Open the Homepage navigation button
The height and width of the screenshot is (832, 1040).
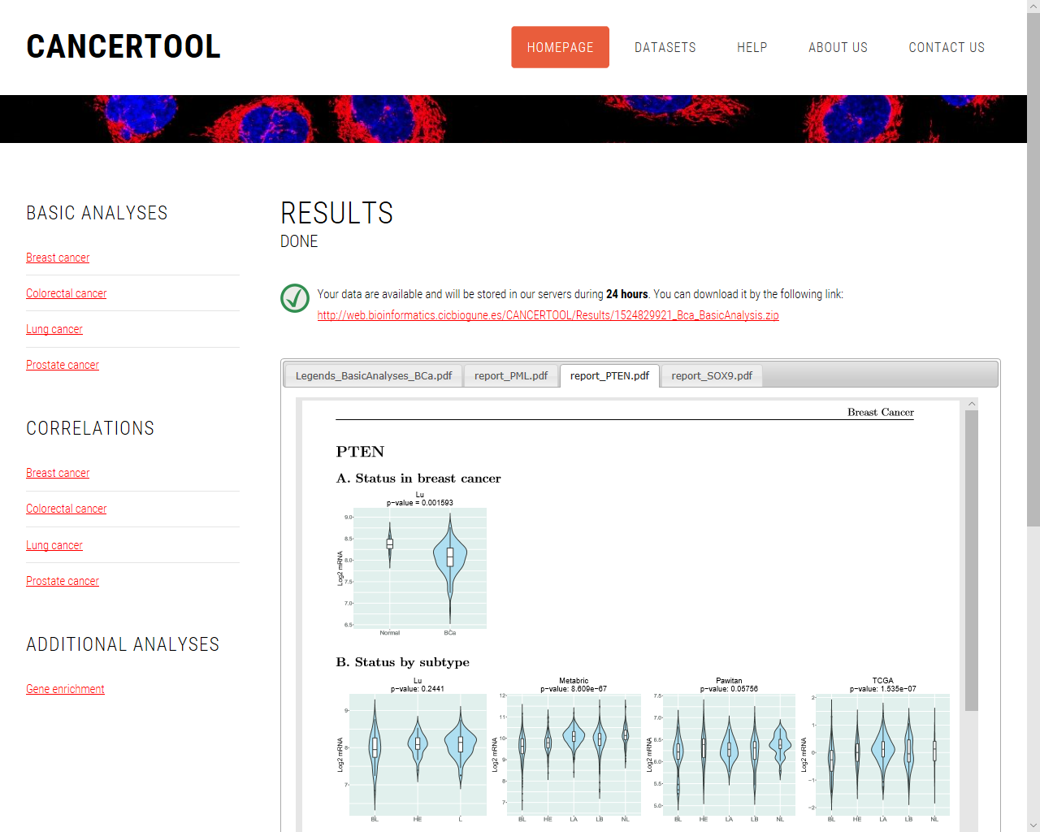(560, 47)
